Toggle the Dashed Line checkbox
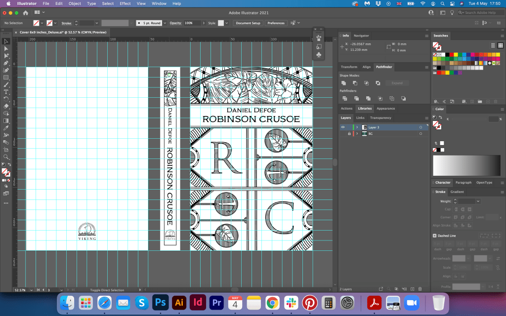The image size is (506, 316). tap(435, 236)
